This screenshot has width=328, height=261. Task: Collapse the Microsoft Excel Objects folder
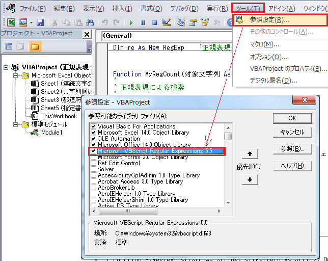[x=16, y=75]
